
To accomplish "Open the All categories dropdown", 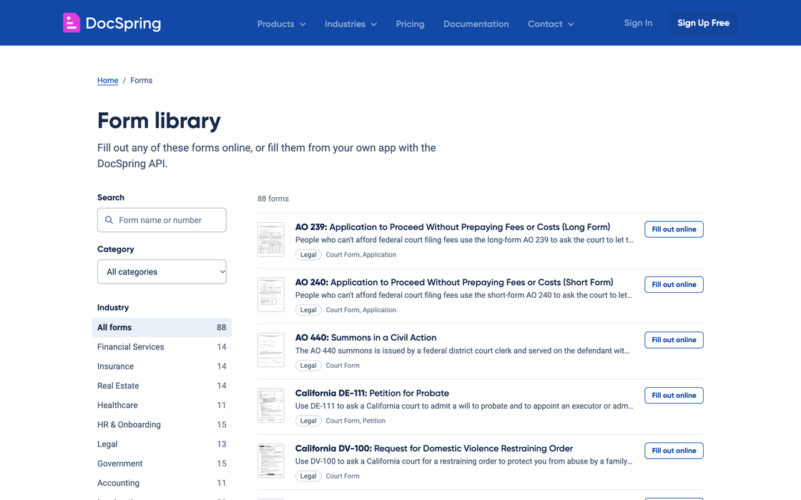I will coord(162,272).
